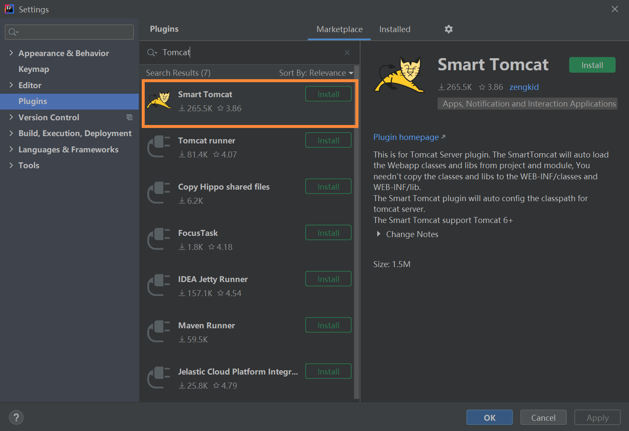Viewport: 629px width, 431px height.
Task: Open the Plugin homepage link
Action: click(x=409, y=137)
